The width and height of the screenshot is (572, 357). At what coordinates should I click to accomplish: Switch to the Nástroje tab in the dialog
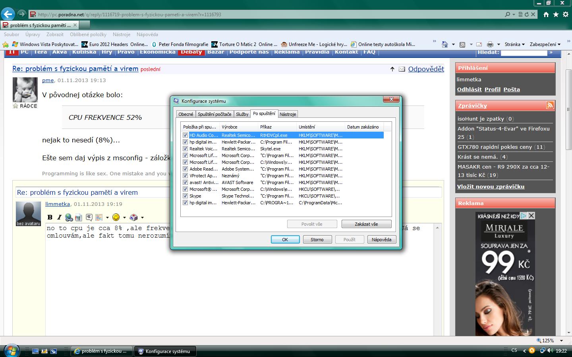coord(288,114)
